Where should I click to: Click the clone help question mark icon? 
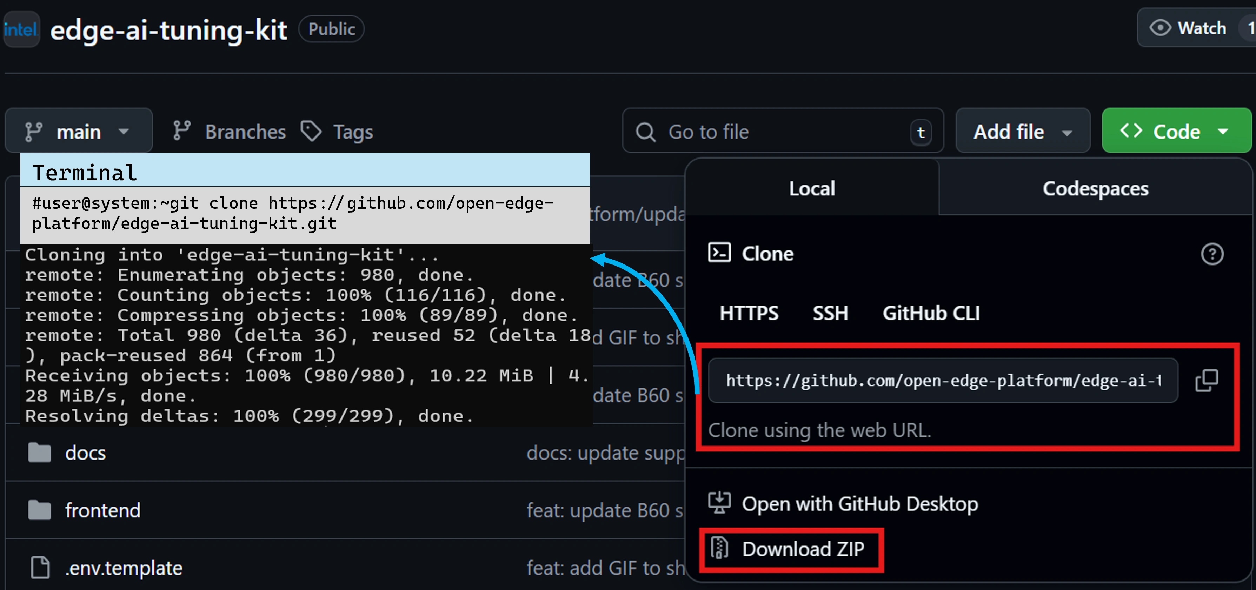1212,254
